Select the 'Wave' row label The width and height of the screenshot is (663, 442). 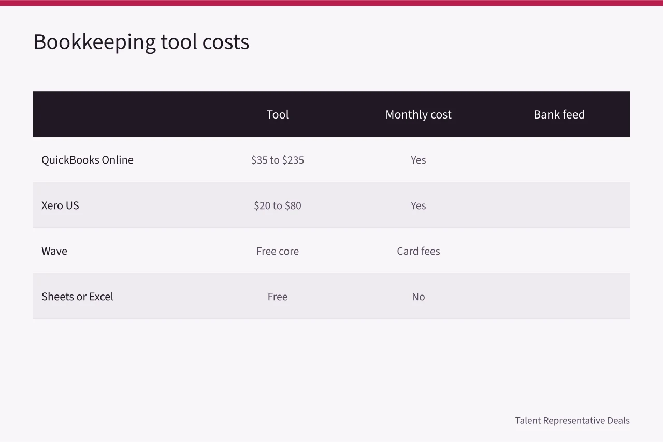point(54,251)
